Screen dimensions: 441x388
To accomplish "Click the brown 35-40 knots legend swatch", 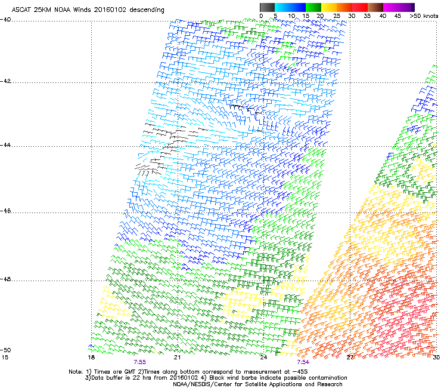I will (375, 7).
